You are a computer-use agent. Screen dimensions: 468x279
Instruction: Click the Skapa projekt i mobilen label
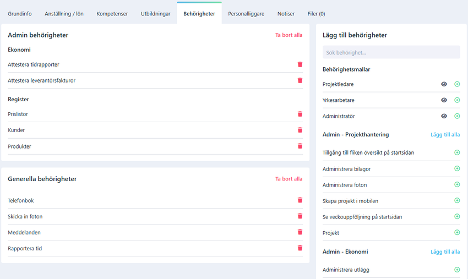[x=350, y=201]
